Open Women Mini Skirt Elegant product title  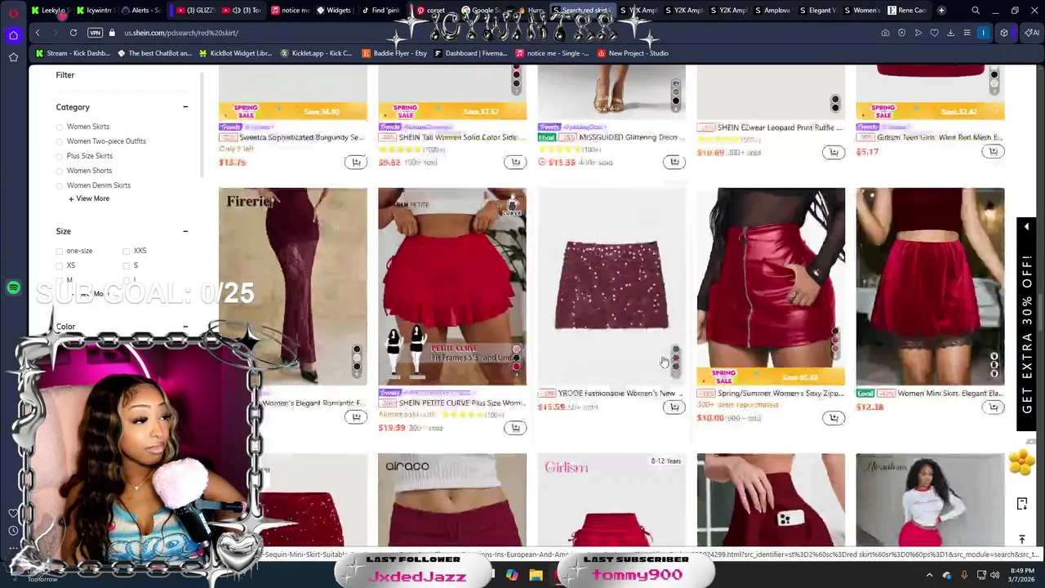(949, 393)
